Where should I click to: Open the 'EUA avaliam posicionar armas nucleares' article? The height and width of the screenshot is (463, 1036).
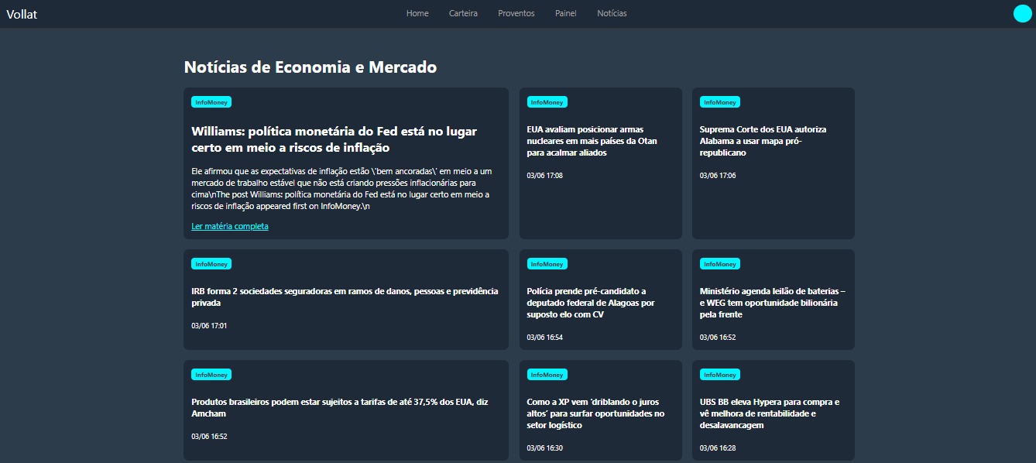pyautogui.click(x=592, y=141)
